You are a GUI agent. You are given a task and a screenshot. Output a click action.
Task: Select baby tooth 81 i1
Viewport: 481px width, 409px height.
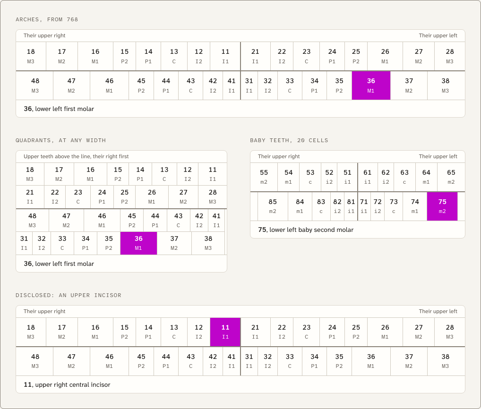351,206
